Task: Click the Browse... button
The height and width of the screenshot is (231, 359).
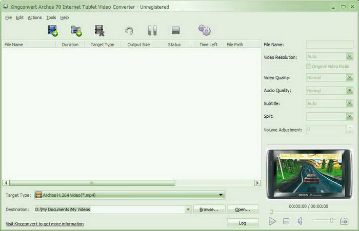Action: [209, 209]
